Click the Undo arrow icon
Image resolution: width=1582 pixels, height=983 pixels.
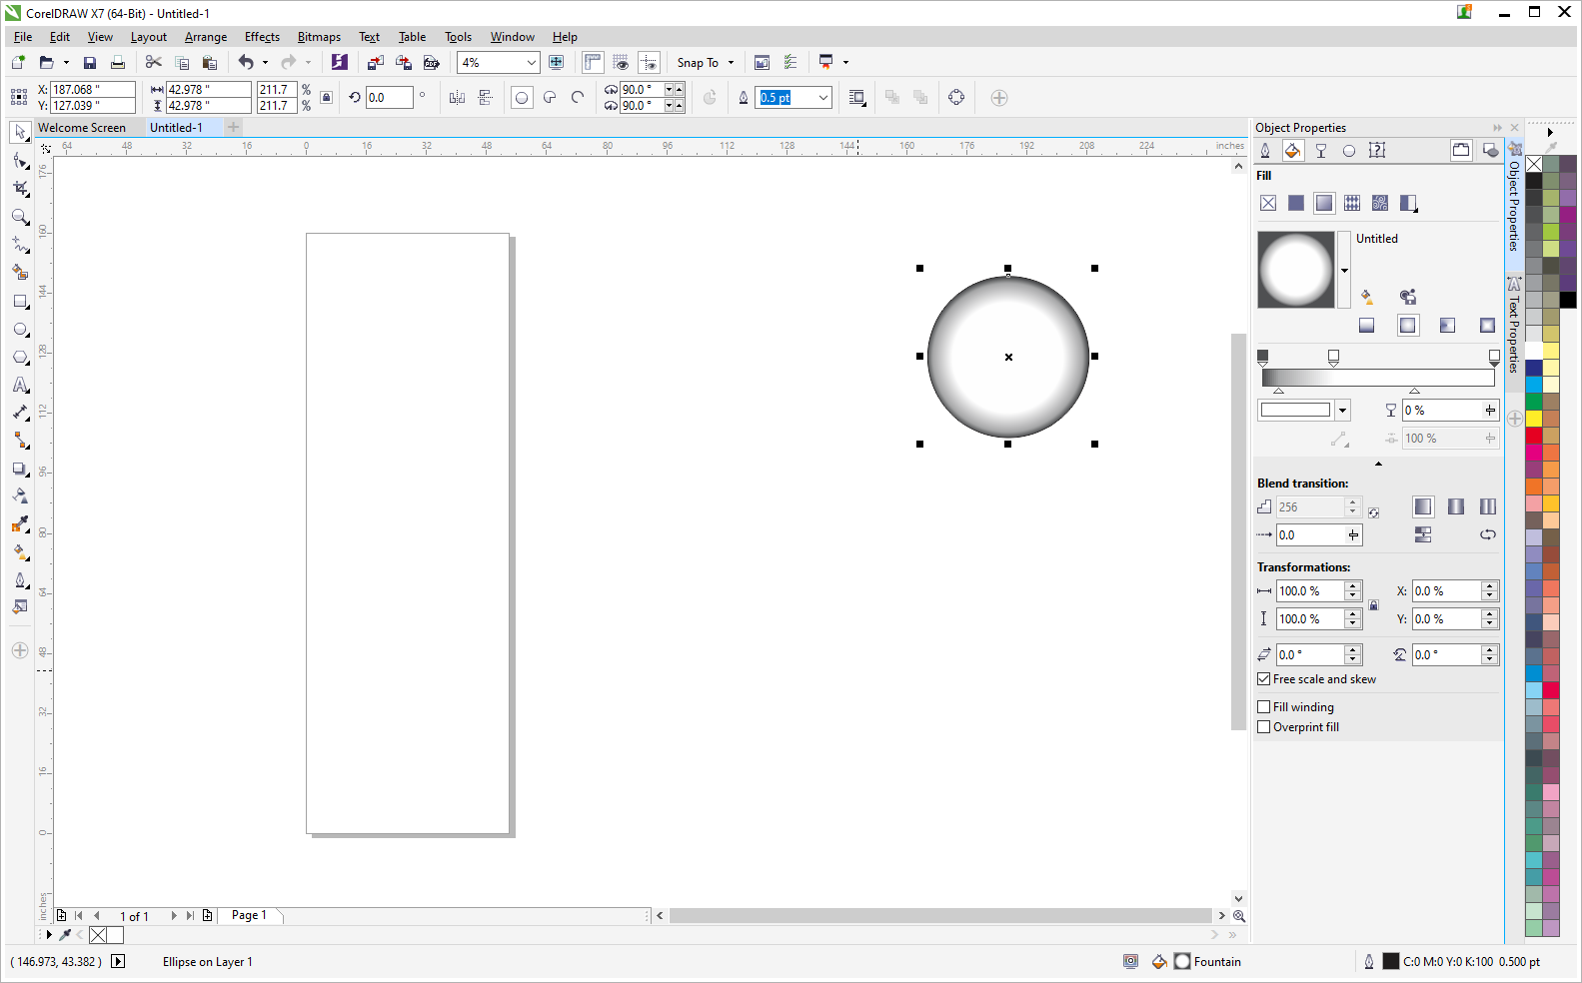point(246,62)
